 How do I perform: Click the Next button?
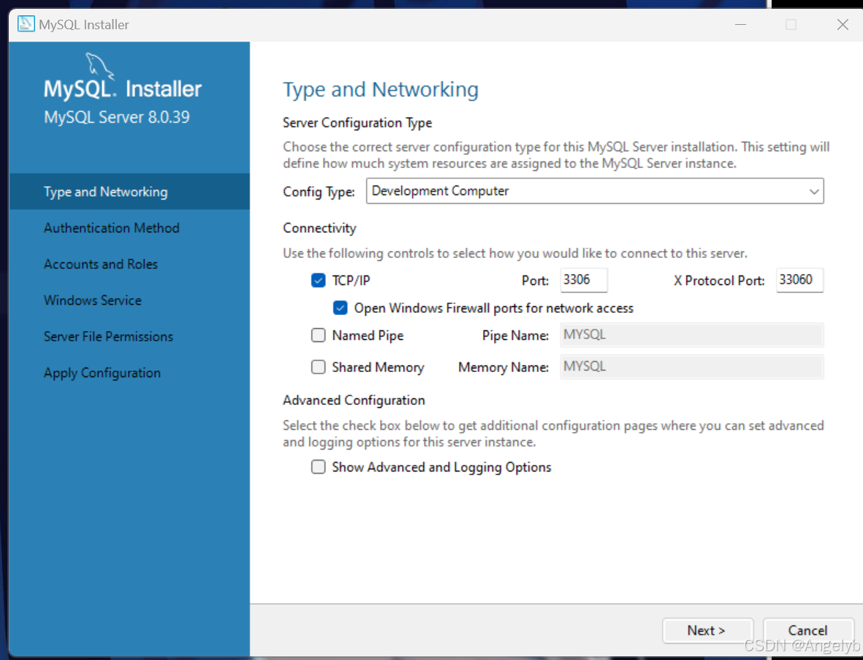(707, 630)
